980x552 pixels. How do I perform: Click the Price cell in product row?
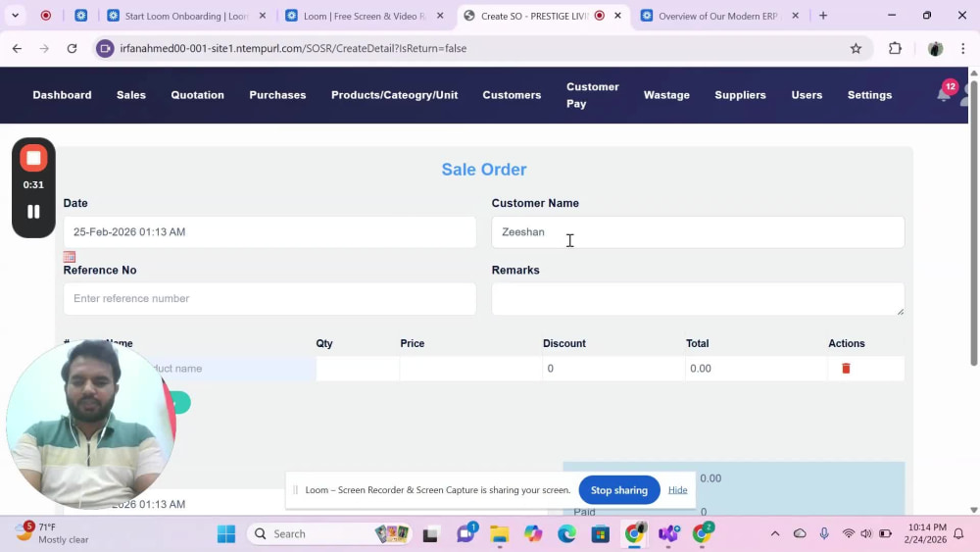[470, 369]
